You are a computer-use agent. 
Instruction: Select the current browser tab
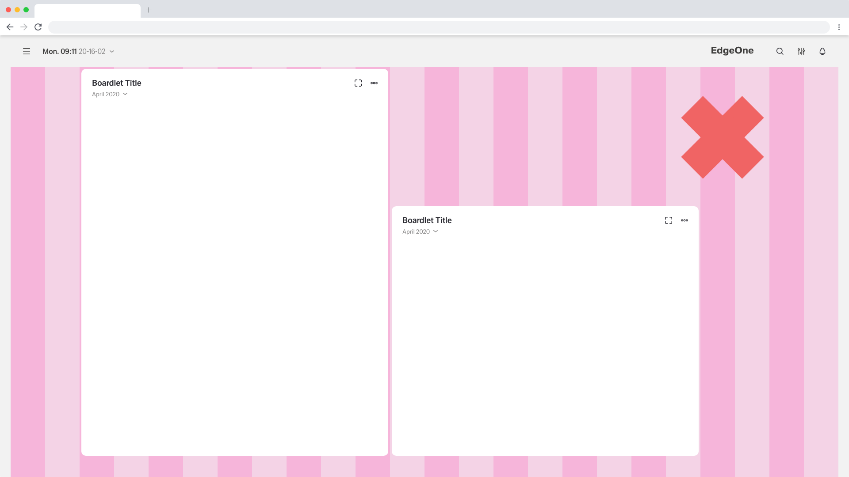87,11
